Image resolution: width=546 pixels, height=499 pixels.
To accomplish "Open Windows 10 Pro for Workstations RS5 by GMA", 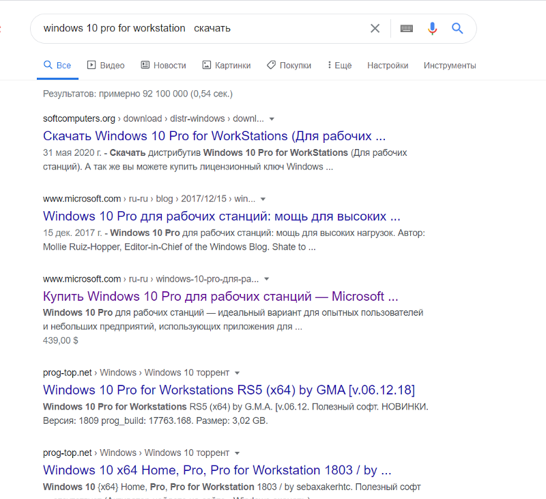I will tap(229, 390).
